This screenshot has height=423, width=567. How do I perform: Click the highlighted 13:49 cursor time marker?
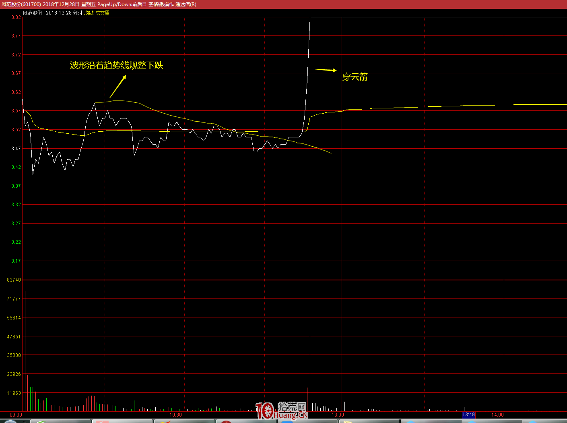(469, 415)
